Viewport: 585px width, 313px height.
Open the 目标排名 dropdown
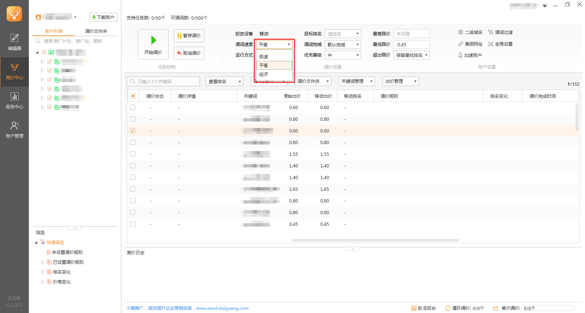point(343,34)
